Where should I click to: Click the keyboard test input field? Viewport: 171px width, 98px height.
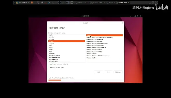point(85,64)
